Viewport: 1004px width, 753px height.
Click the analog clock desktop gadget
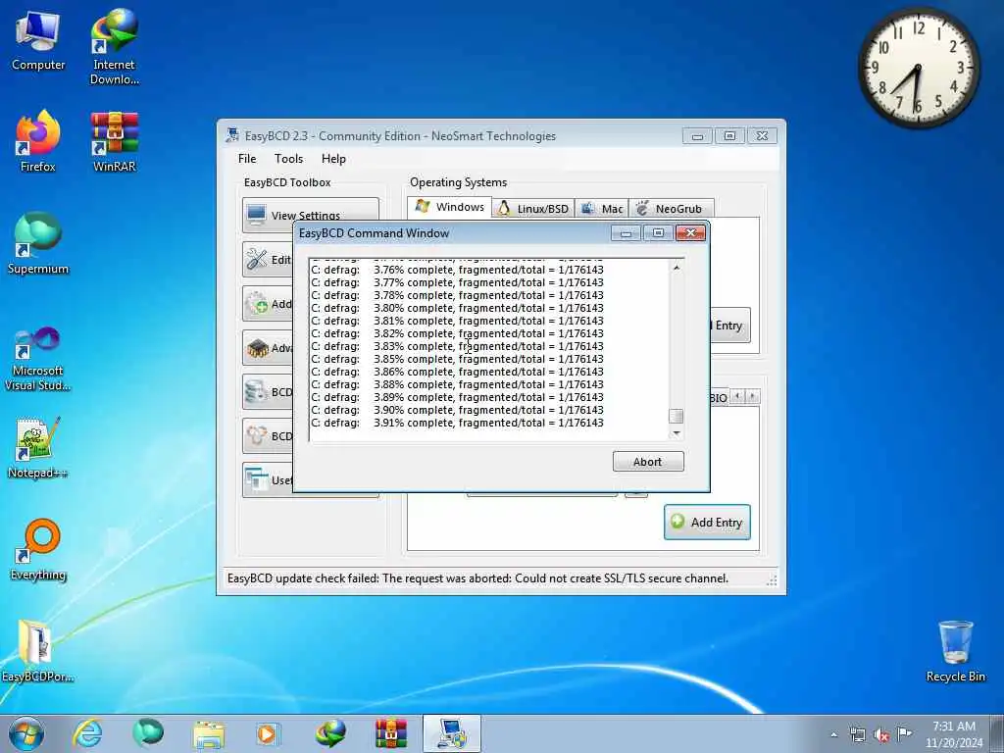pyautogui.click(x=918, y=68)
